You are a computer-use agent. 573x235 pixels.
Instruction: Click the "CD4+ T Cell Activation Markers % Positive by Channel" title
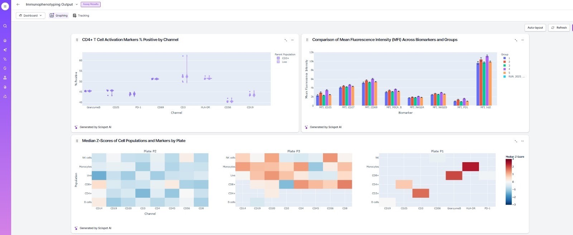[x=130, y=40]
